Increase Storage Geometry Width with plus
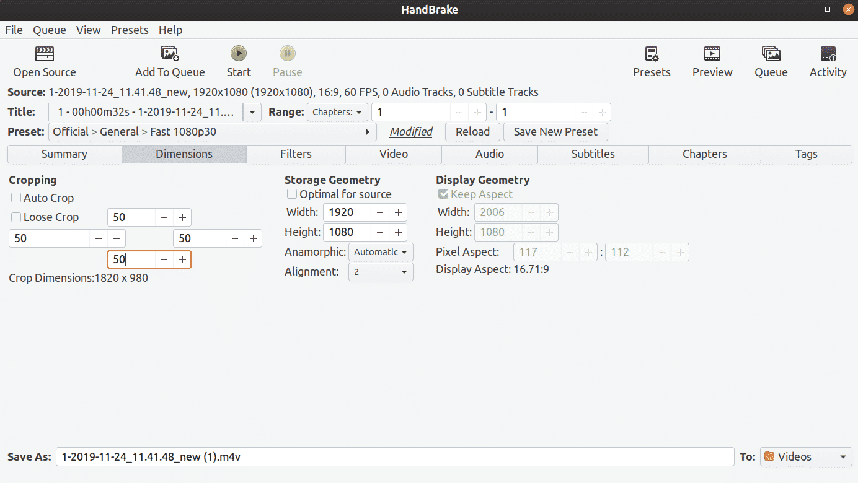The width and height of the screenshot is (858, 483). pyautogui.click(x=398, y=212)
